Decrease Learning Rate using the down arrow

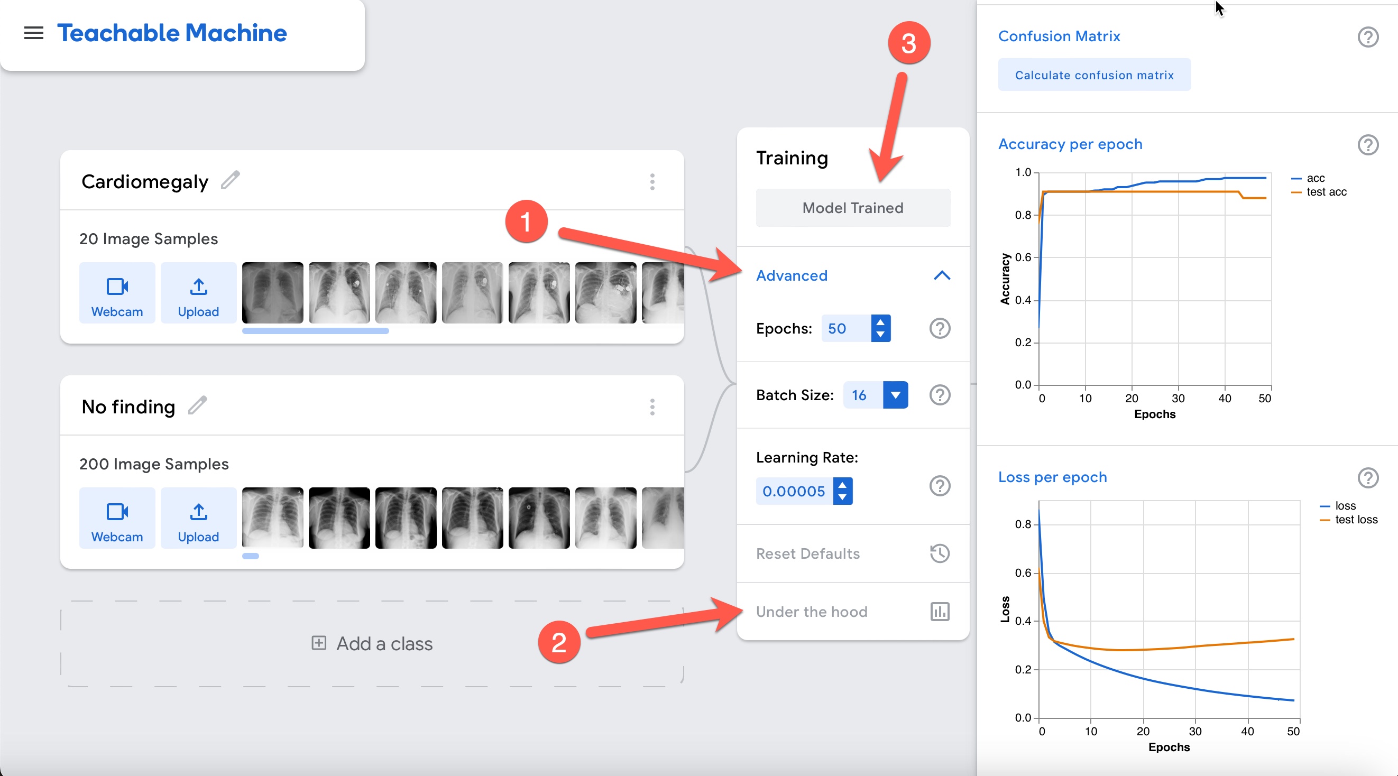842,497
